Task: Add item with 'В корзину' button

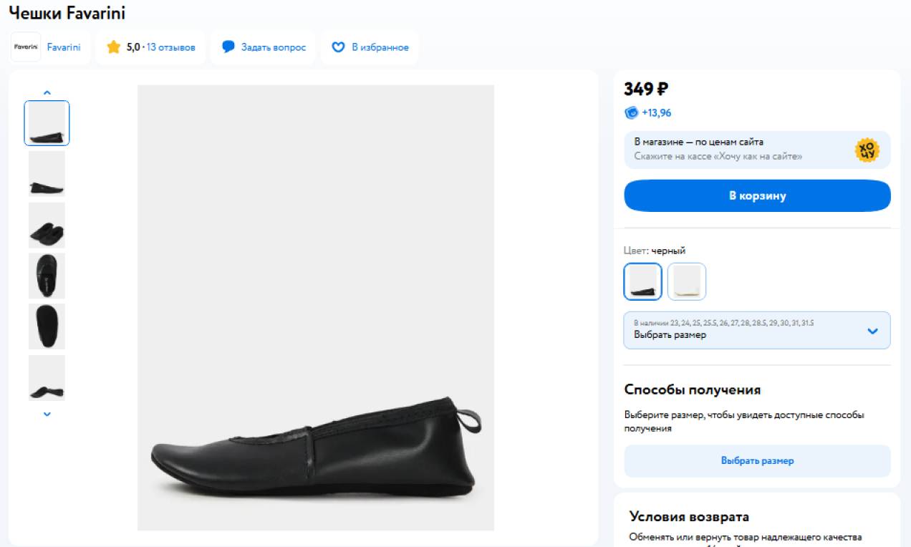Action: 757,195
